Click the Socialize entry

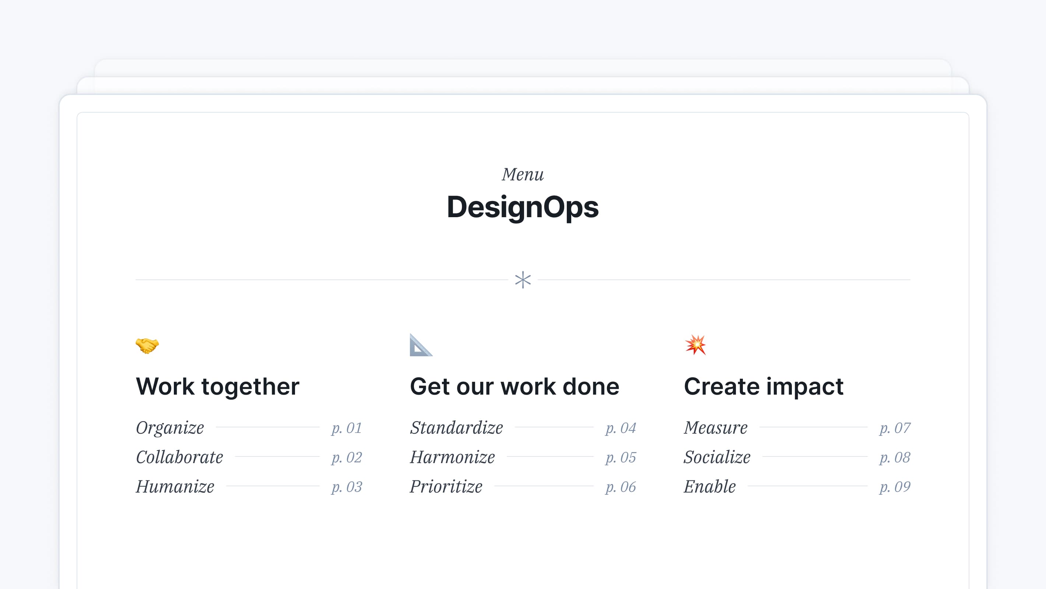(x=717, y=457)
